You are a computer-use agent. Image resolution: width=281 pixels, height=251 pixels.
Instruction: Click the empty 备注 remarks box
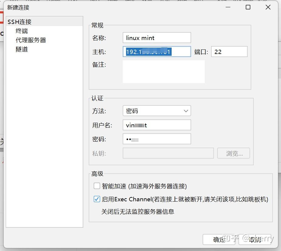[164, 72]
